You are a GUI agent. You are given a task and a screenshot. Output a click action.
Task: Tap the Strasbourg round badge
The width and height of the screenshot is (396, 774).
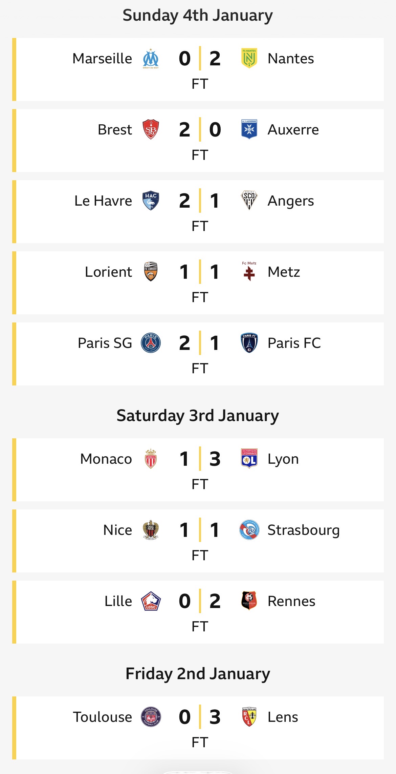(249, 530)
